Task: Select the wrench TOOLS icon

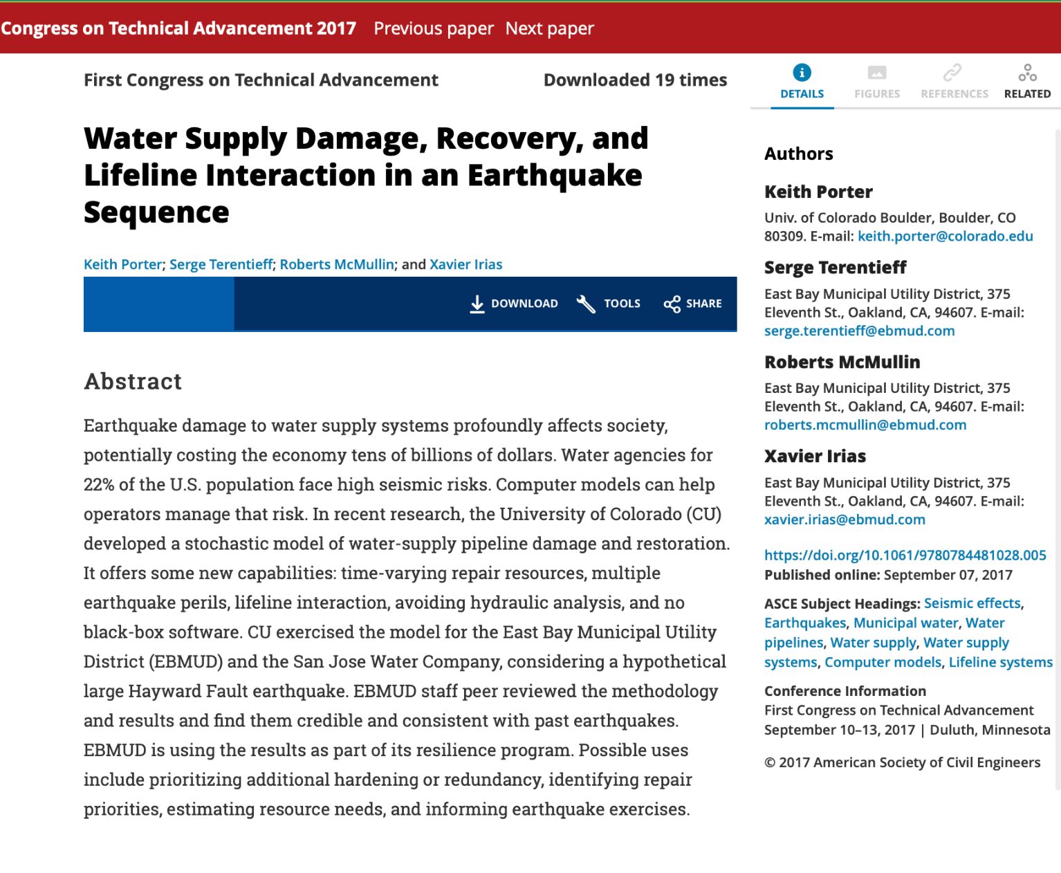Action: tap(585, 303)
